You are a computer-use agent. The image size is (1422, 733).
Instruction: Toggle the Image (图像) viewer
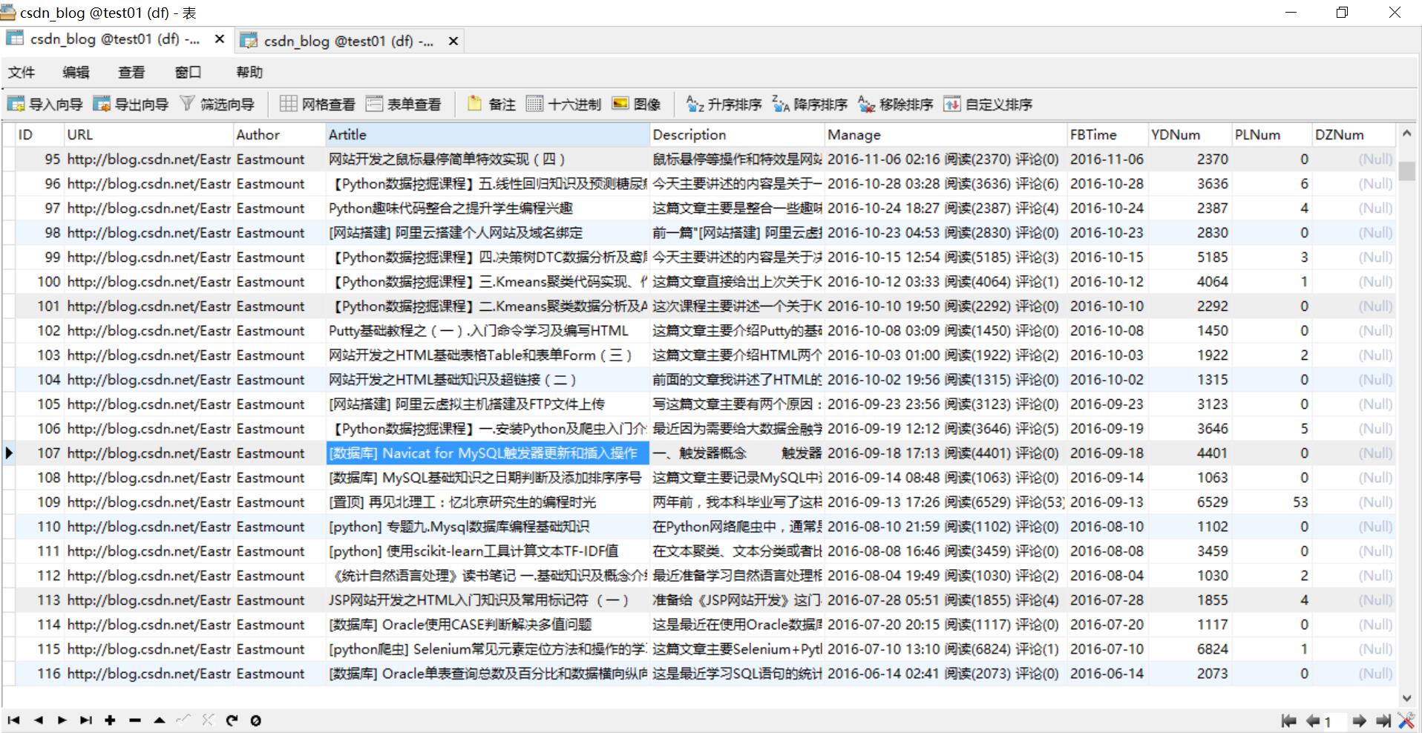[x=637, y=104]
